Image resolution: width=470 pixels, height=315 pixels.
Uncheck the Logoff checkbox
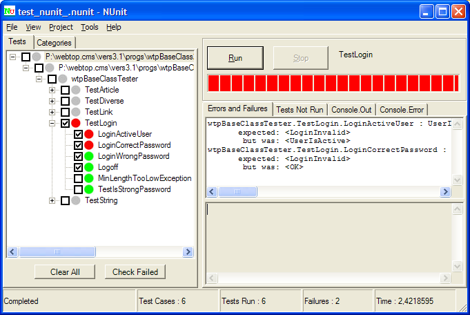(78, 167)
